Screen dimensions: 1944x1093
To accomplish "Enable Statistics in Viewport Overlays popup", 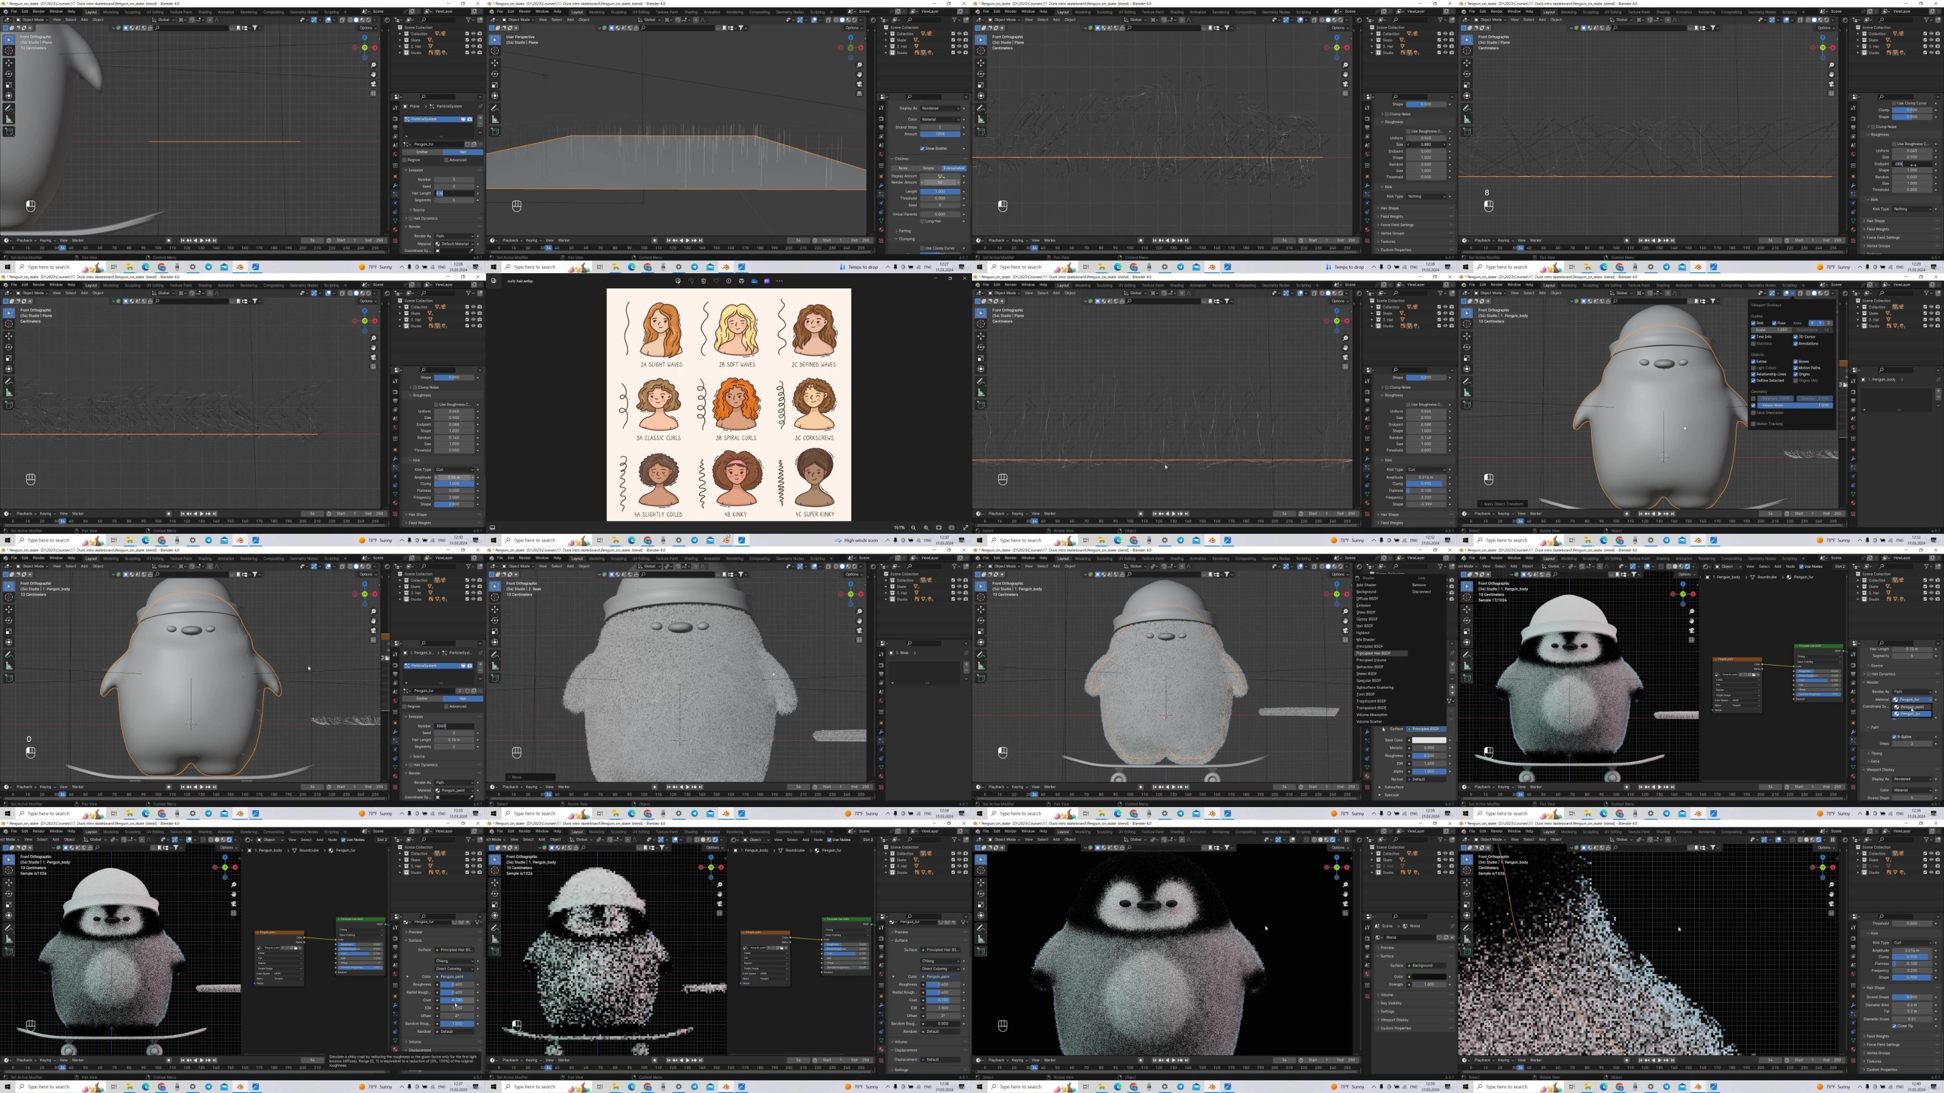I will [1753, 344].
